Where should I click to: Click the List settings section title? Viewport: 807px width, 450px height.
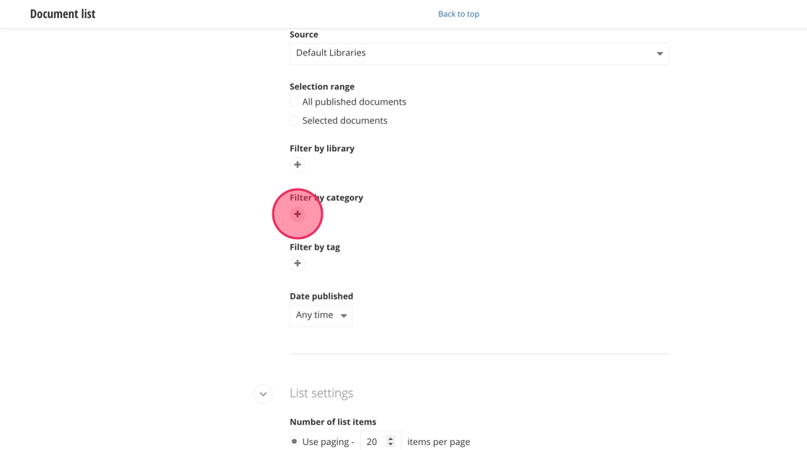click(321, 393)
